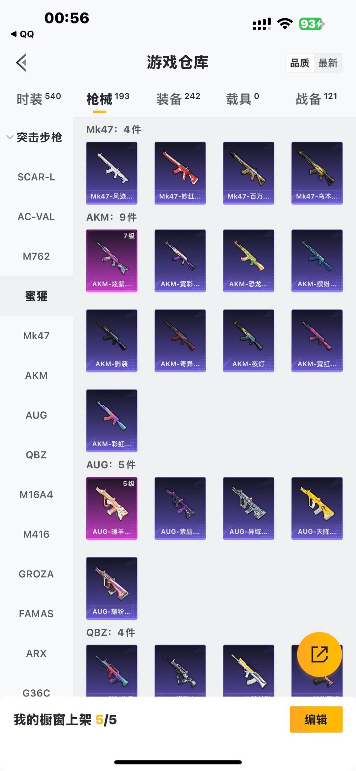The image size is (356, 771).
Task: Click the 编辑 button
Action: pyautogui.click(x=316, y=719)
